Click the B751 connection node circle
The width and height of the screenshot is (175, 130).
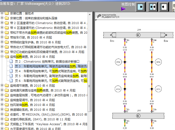tap(158, 62)
